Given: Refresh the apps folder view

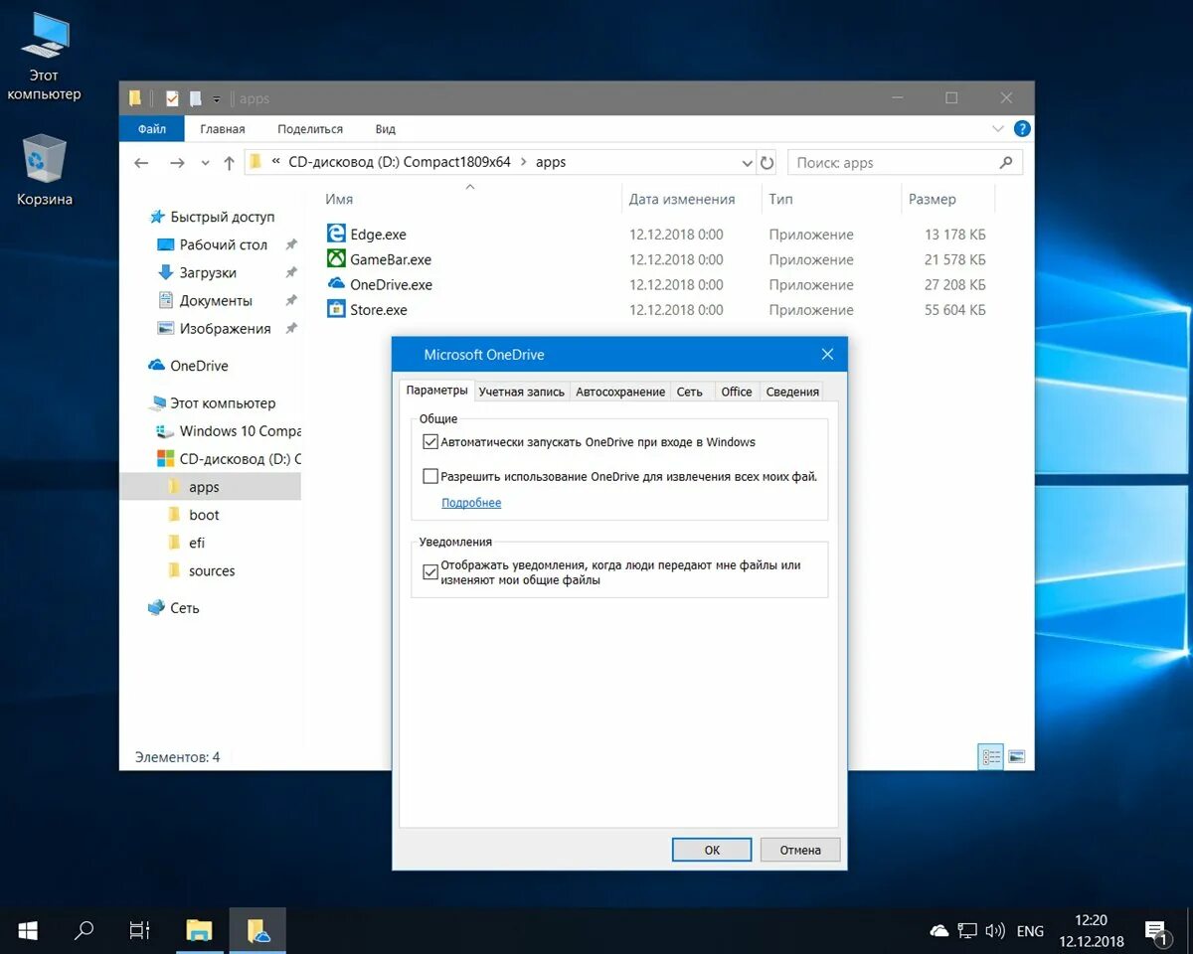Looking at the screenshot, I should pyautogui.click(x=767, y=163).
